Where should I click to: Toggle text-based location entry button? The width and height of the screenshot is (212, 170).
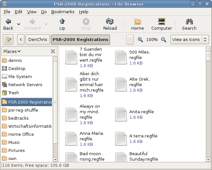(x=8, y=40)
